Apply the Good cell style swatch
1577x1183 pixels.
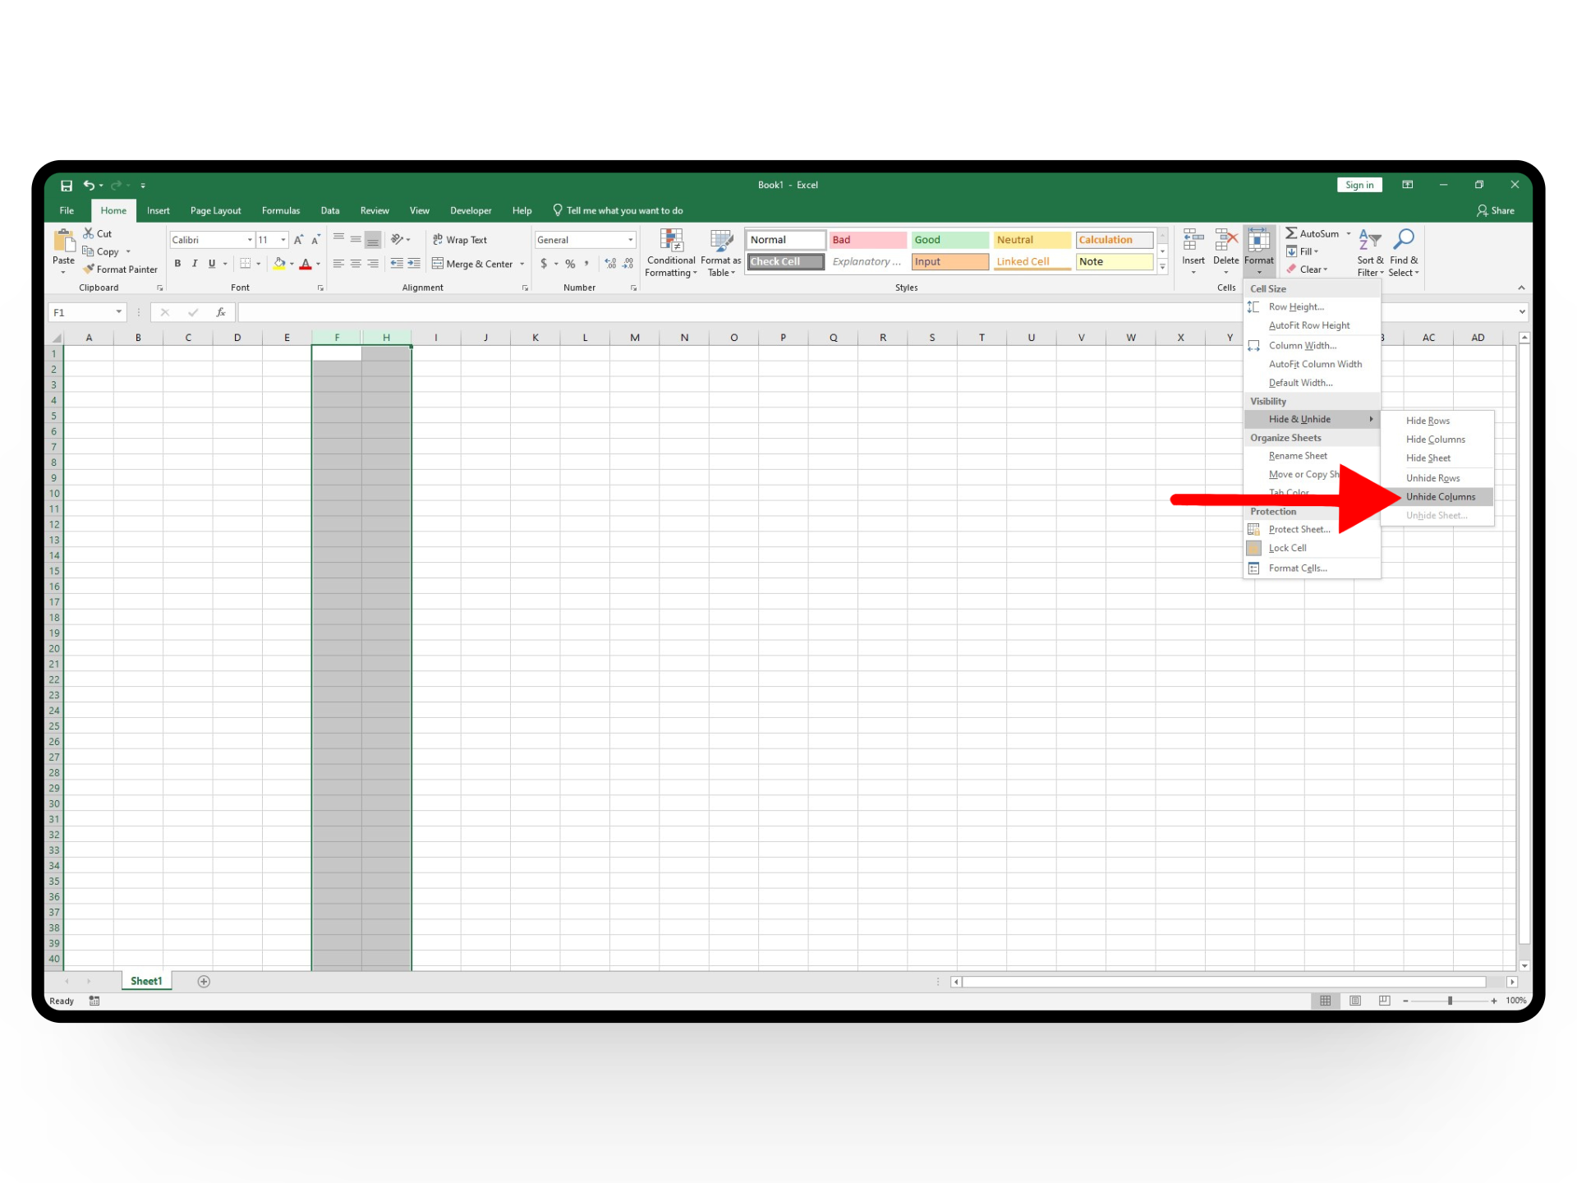pos(949,240)
